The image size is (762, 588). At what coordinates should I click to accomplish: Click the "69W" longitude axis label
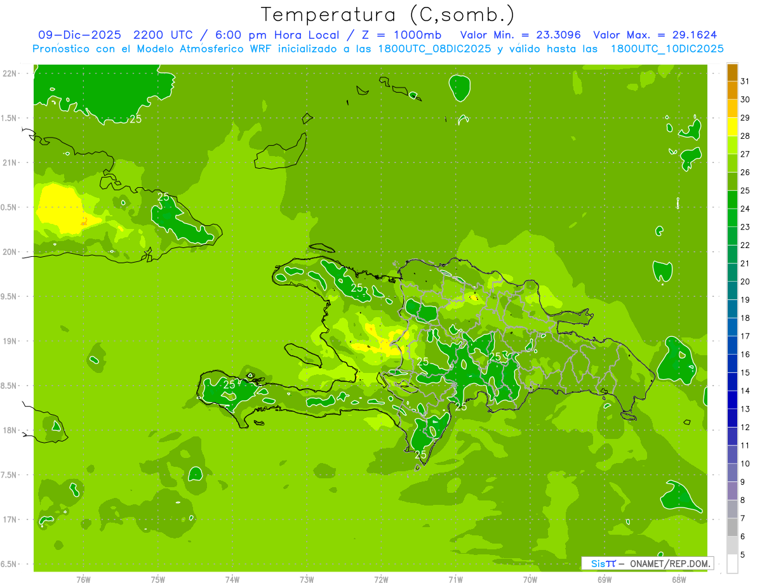click(x=605, y=580)
